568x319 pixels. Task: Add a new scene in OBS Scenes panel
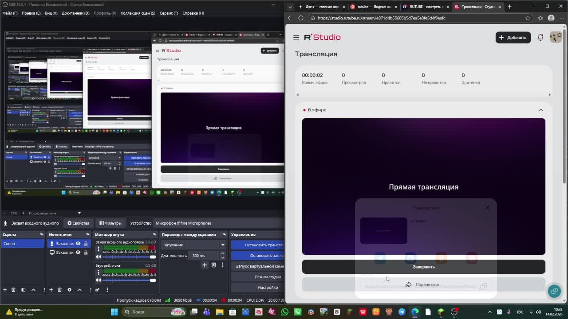tap(5, 290)
